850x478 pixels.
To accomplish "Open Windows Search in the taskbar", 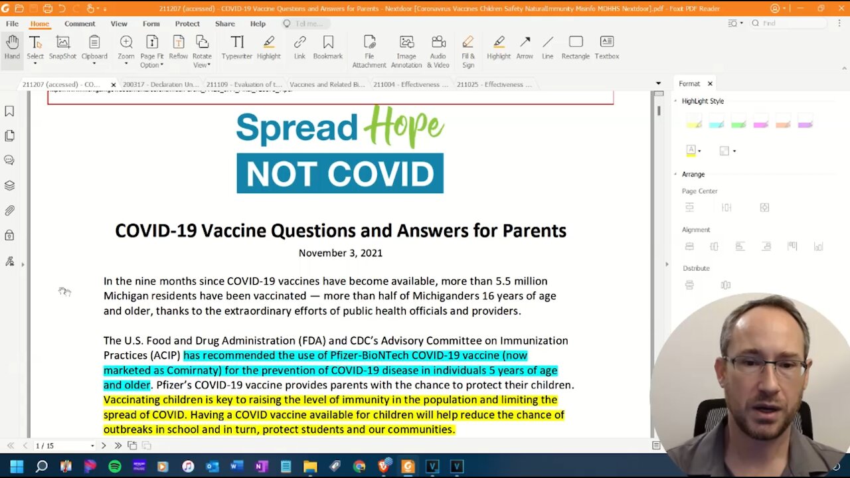I will coord(41,466).
